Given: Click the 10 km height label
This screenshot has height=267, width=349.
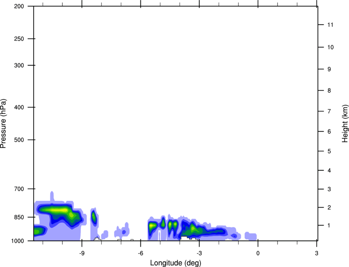Looking at the screenshot, I should coord(331,47).
